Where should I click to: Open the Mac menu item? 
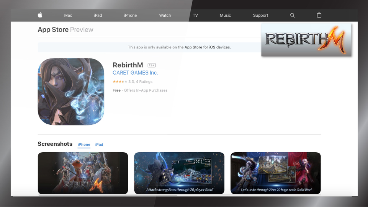pyautogui.click(x=68, y=15)
